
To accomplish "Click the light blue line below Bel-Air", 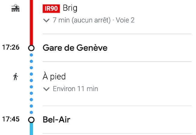I will 31,130.
